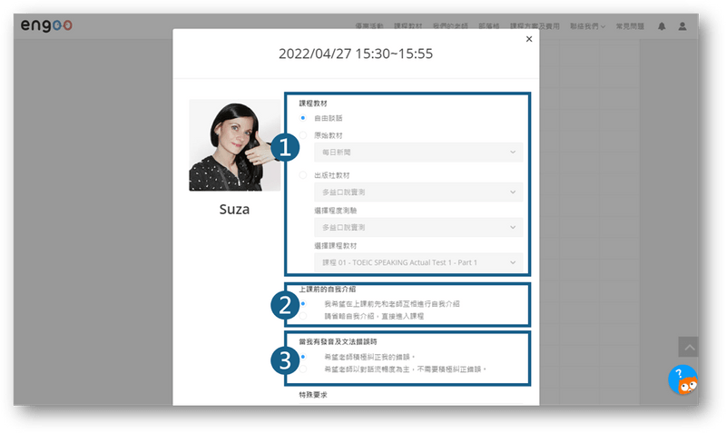Expand the 每日新聞 dropdown

click(x=418, y=152)
